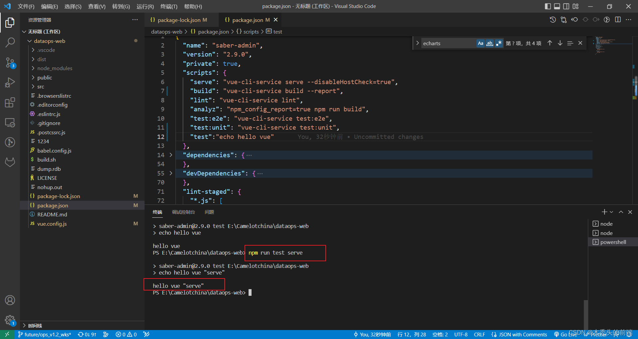The width and height of the screenshot is (638, 339).
Task: Open the Run and Debug view
Action: tap(10, 82)
